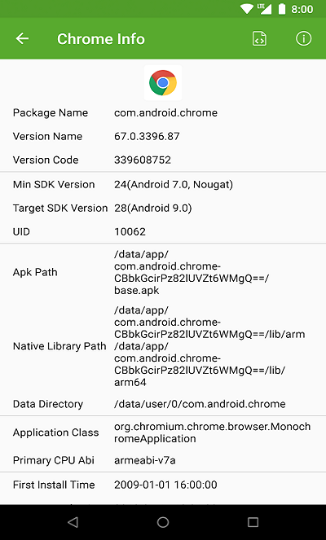
Task: Tap the Chrome app logo
Action: click(163, 82)
